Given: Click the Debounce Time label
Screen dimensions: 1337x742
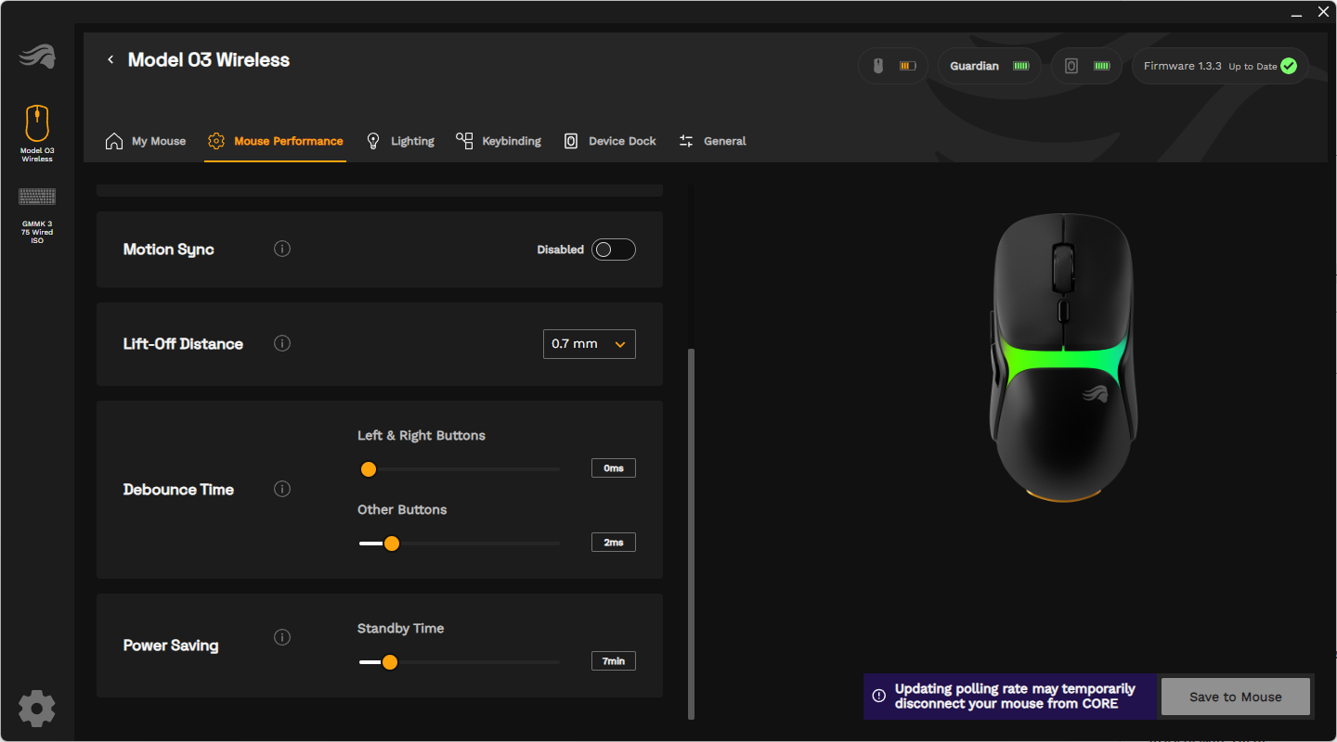Looking at the screenshot, I should click(x=178, y=490).
